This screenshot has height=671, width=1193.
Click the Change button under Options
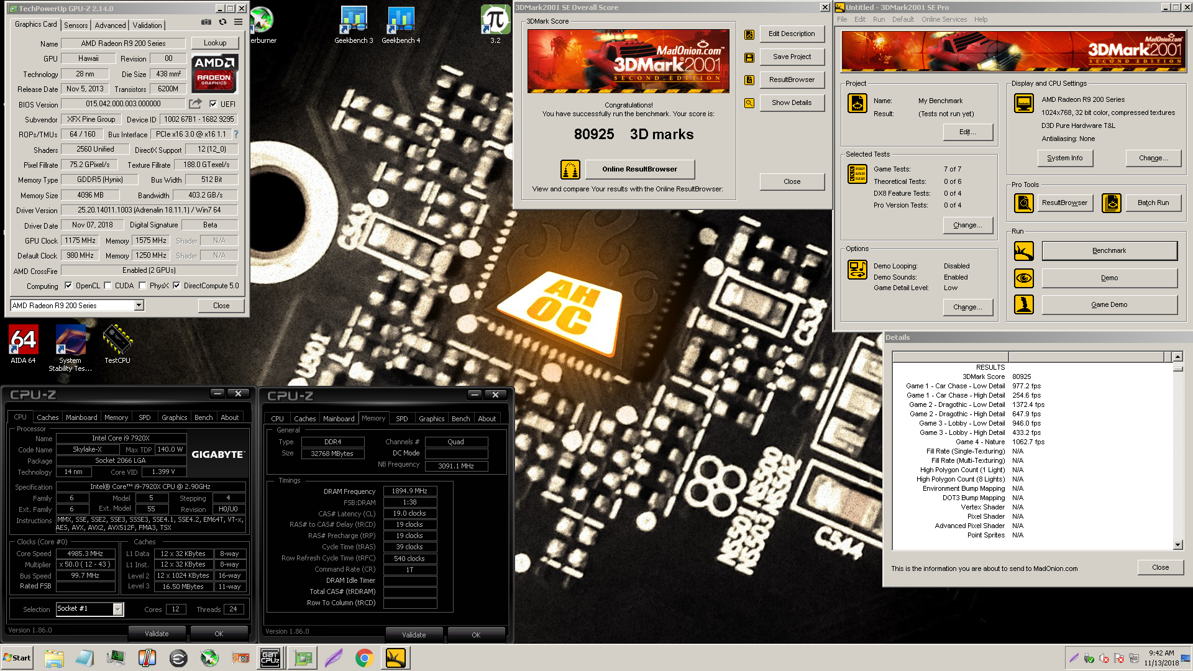click(967, 307)
